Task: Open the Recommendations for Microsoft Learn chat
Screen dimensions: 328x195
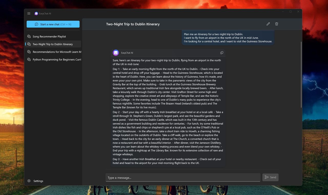Action: [x=53, y=52]
